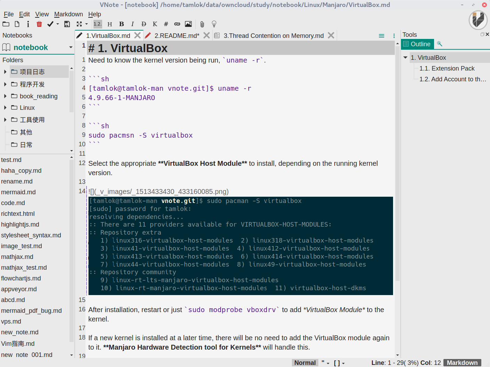Viewport: 490px width, 367px height.
Task: Open the dropdown next to the expand icon
Action: [x=87, y=24]
